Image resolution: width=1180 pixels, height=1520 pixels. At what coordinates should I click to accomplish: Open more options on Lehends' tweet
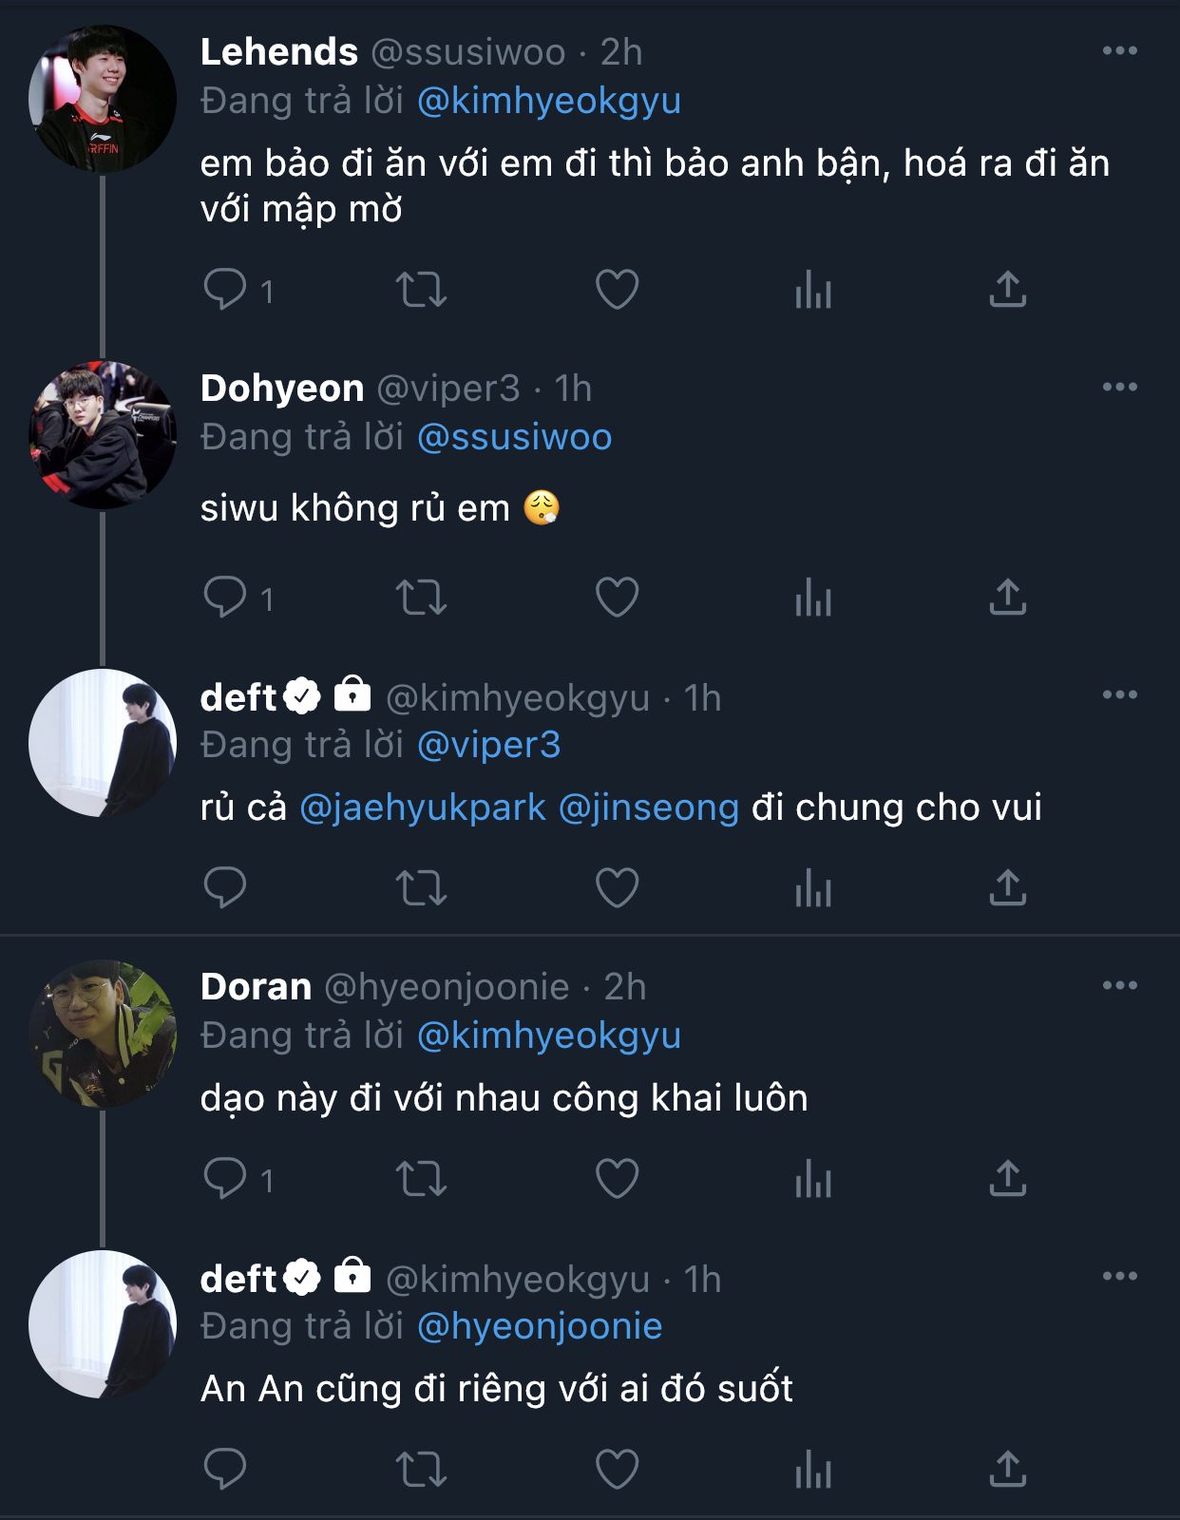[x=1119, y=51]
